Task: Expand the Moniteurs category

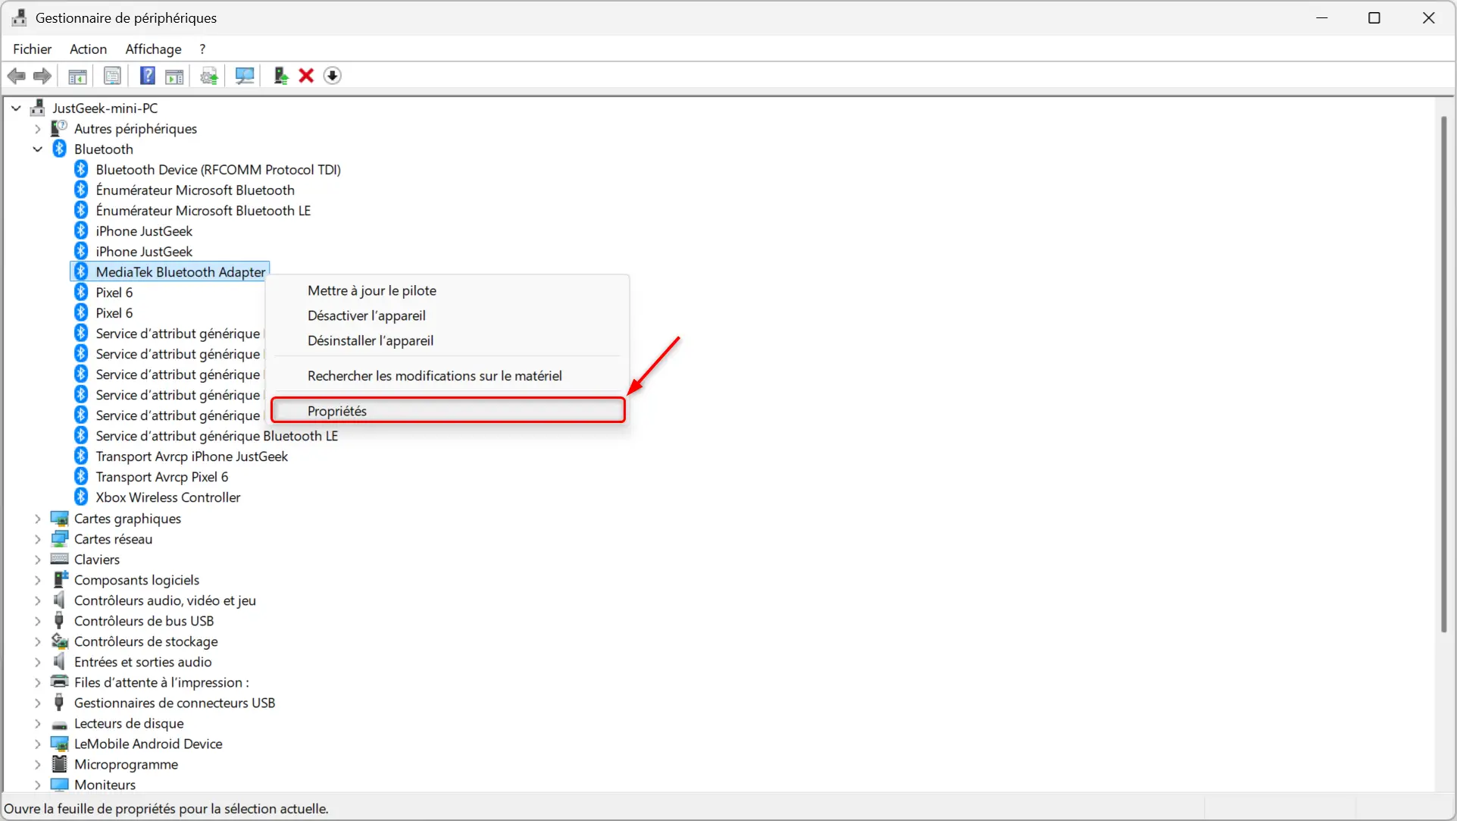Action: point(37,785)
